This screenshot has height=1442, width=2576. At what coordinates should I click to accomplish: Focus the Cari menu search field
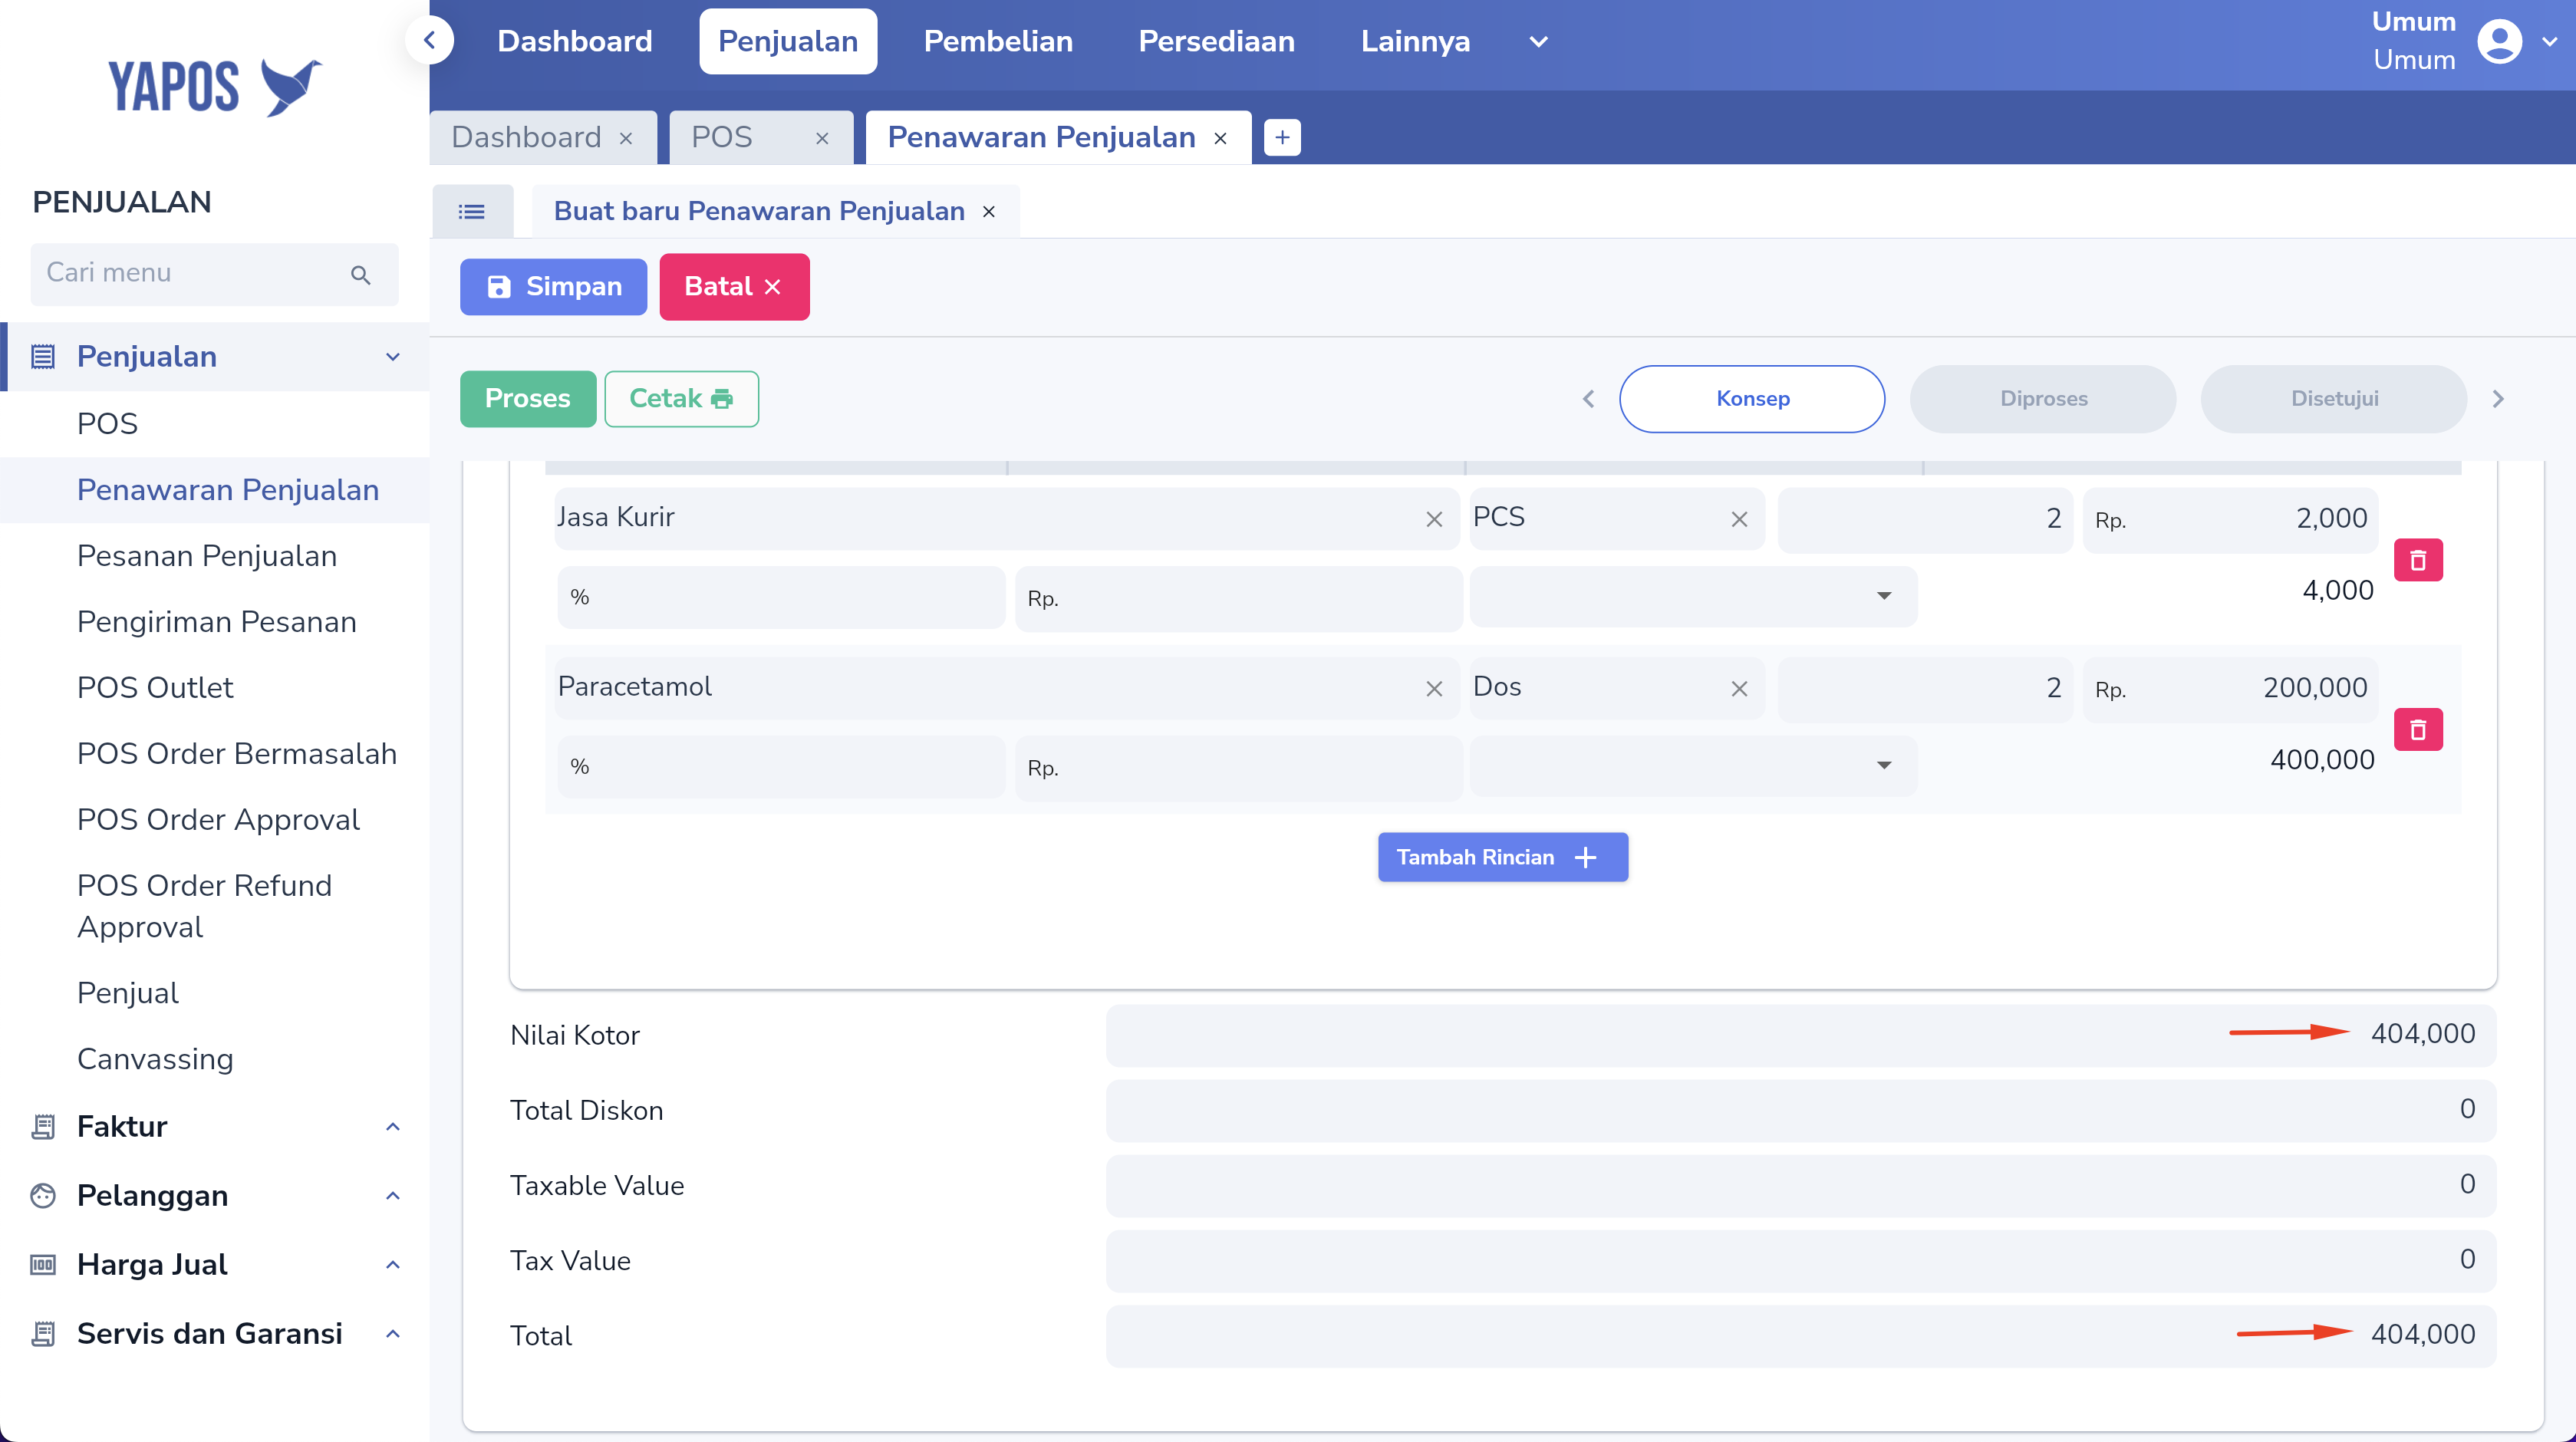coord(214,274)
